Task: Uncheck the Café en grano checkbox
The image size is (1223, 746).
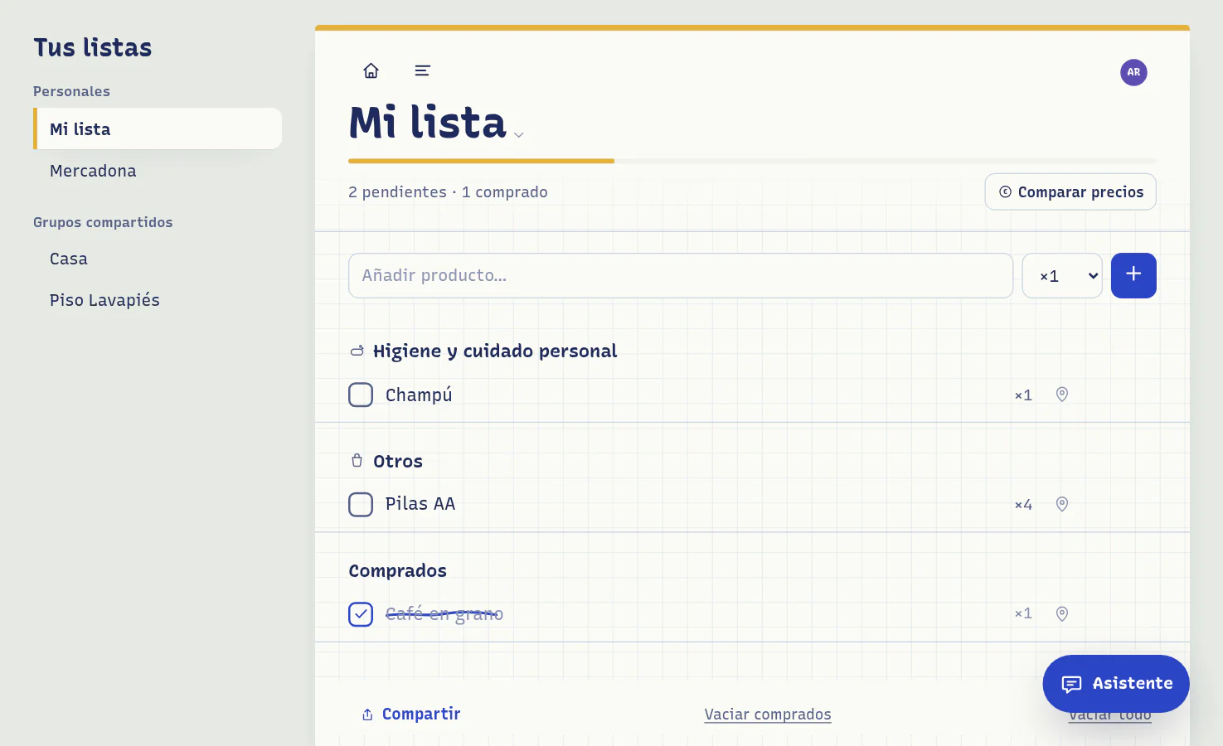Action: click(361, 614)
